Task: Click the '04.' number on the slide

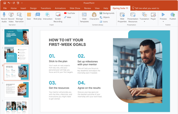Action: [82, 83]
